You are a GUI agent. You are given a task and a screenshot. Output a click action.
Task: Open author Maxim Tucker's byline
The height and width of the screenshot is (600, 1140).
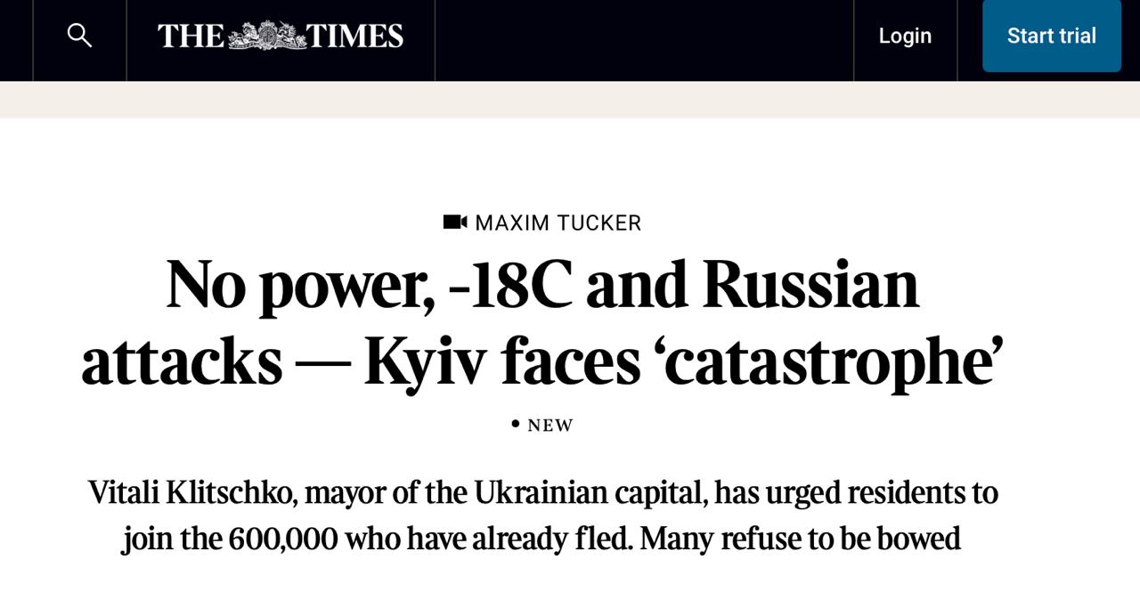click(x=558, y=223)
